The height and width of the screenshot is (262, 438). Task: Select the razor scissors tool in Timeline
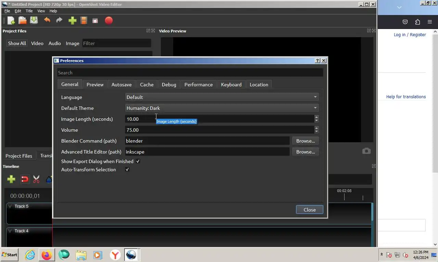(36, 179)
